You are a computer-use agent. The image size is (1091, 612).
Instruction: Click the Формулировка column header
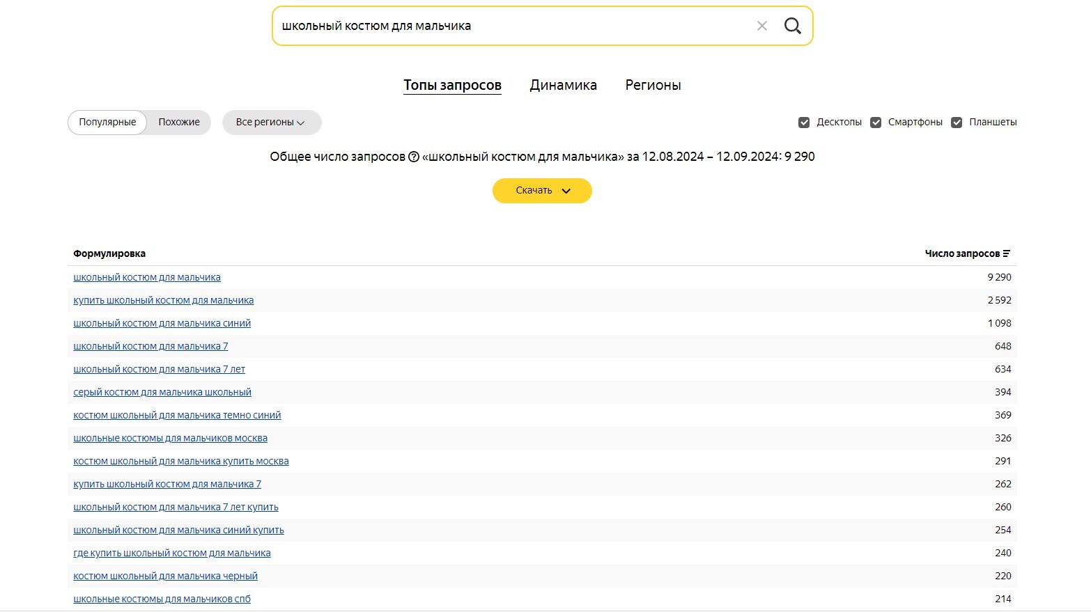pos(109,253)
